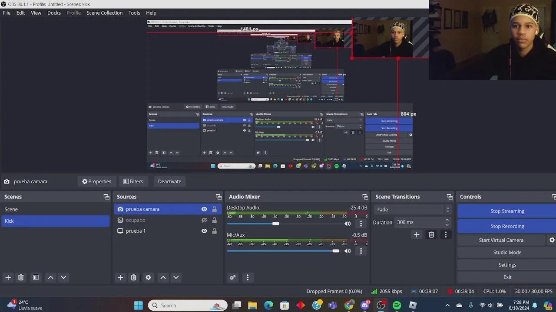
Task: Open Advanced Audio Properties gears icon
Action: pyautogui.click(x=233, y=277)
